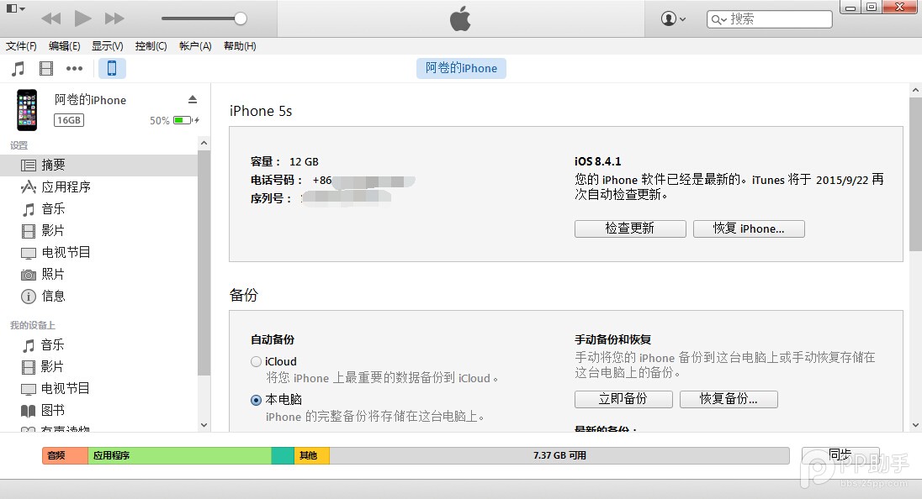Open the 帐户(A) menu
The height and width of the screenshot is (499, 922).
[195, 46]
